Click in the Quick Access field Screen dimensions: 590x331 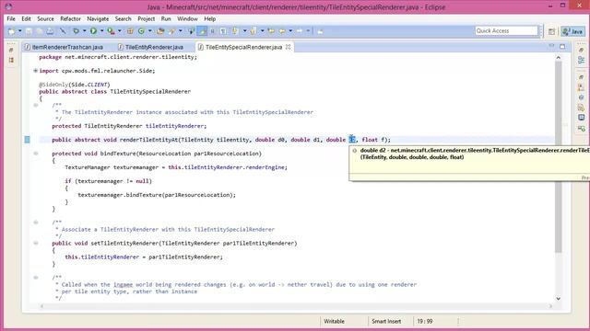coord(506,30)
